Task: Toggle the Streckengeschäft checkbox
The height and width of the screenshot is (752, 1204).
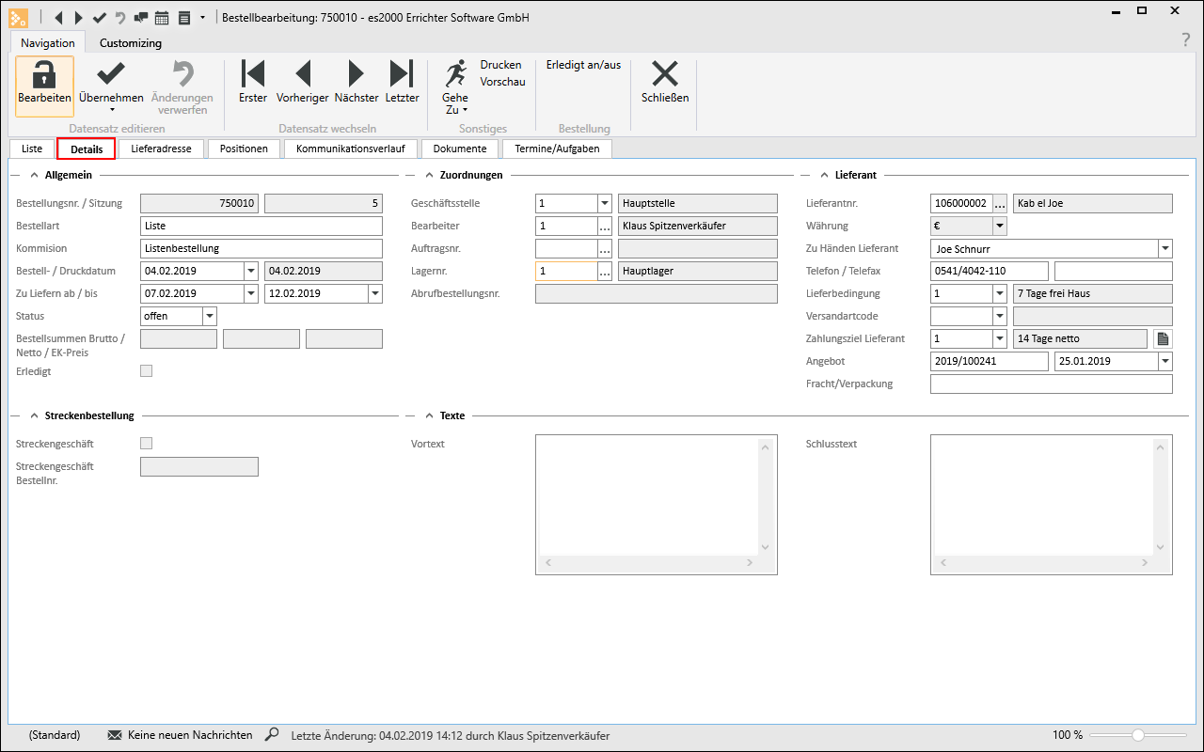Action: [146, 444]
